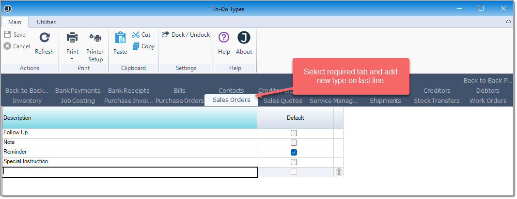Tick the Default checkbox for Follow Up

click(x=294, y=133)
